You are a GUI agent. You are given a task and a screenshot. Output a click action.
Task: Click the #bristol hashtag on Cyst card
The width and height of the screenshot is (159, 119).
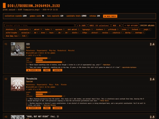[x=71, y=51]
